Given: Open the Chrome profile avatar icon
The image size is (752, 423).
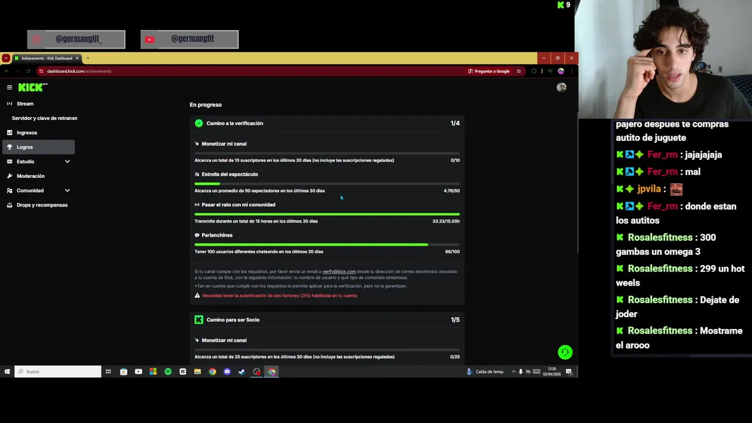Looking at the screenshot, I should click(x=561, y=71).
